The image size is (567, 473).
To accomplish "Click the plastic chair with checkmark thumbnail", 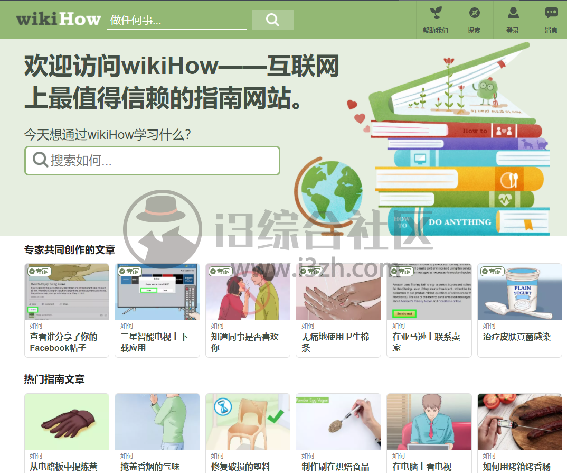I will click(248, 422).
